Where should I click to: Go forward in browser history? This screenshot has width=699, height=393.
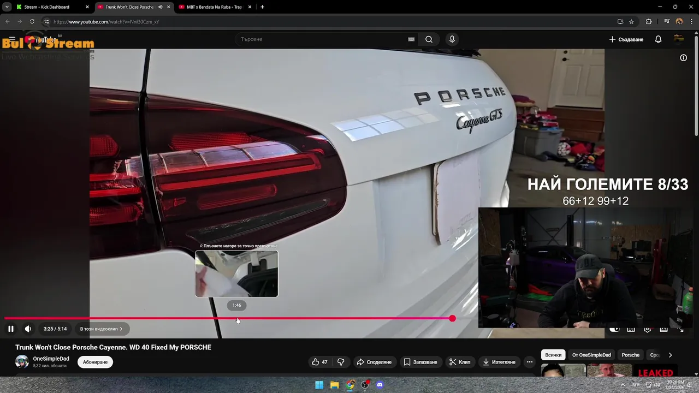(x=20, y=22)
